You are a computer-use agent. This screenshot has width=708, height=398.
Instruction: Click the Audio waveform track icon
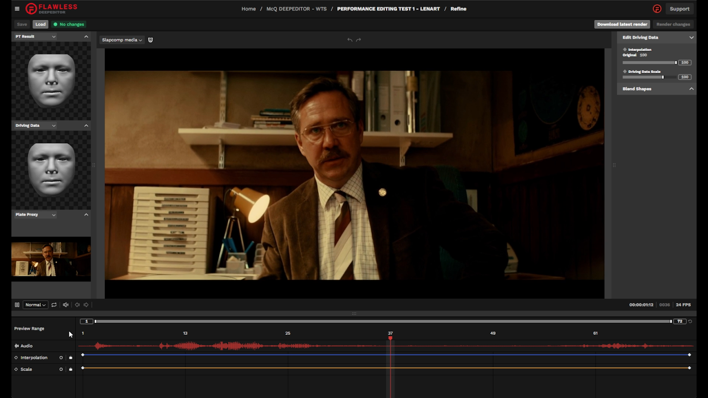coord(16,346)
